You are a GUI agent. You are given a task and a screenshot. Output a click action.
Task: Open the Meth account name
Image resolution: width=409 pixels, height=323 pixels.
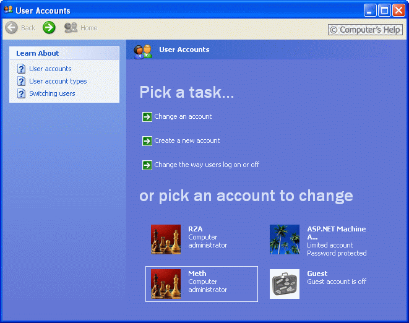point(197,273)
